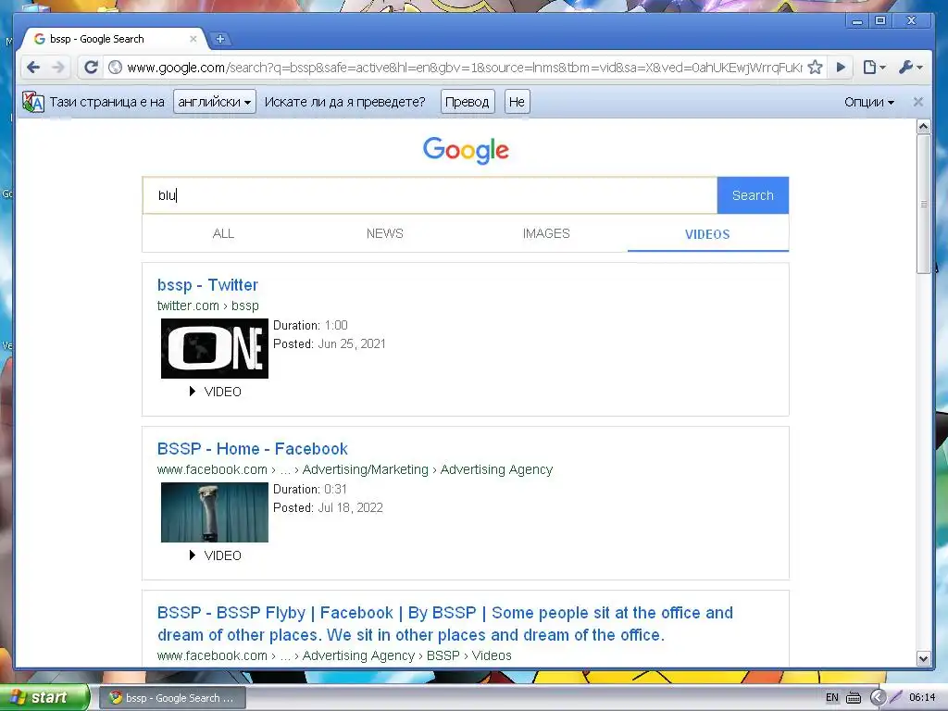Click the EN language indicator in the tray
Viewport: 948px width, 711px height.
pos(832,698)
